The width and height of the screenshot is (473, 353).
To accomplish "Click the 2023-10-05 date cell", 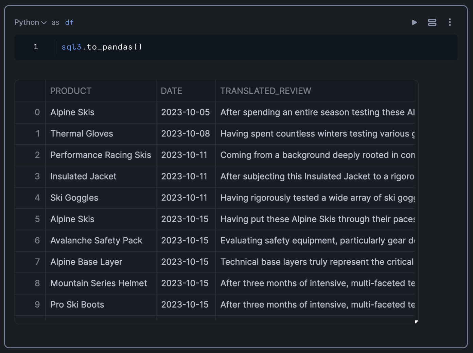I will tap(186, 112).
